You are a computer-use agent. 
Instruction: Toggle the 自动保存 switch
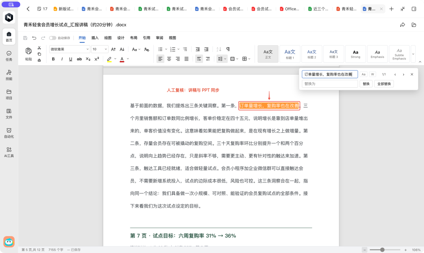pos(53,38)
